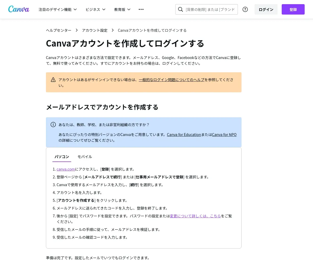Screen dimensions: 313x260
Task: Switch to the モバイル tab
Action: (x=85, y=157)
